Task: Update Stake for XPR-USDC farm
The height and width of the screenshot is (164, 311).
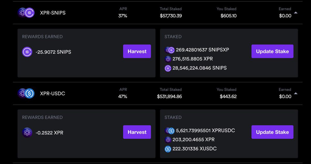Action: [x=272, y=132]
